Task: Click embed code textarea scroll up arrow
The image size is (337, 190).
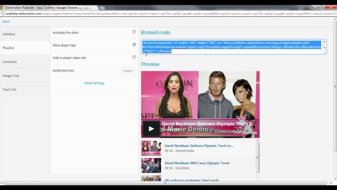Action: coord(324,42)
